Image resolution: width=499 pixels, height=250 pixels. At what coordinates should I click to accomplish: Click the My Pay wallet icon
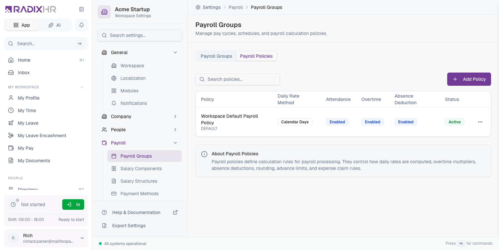(x=11, y=148)
